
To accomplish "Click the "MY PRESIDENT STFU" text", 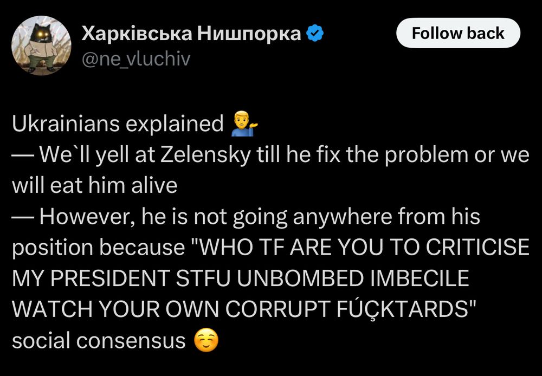I will tap(121, 278).
